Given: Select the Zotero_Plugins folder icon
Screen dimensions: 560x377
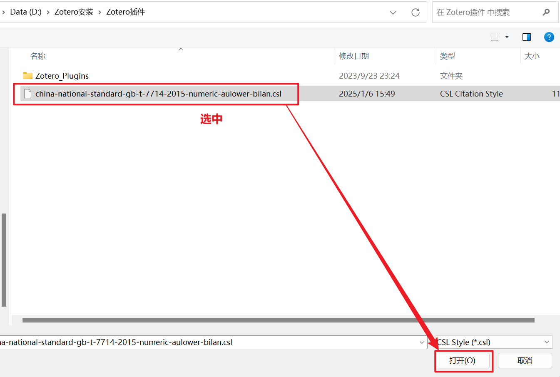Looking at the screenshot, I should click(x=28, y=76).
